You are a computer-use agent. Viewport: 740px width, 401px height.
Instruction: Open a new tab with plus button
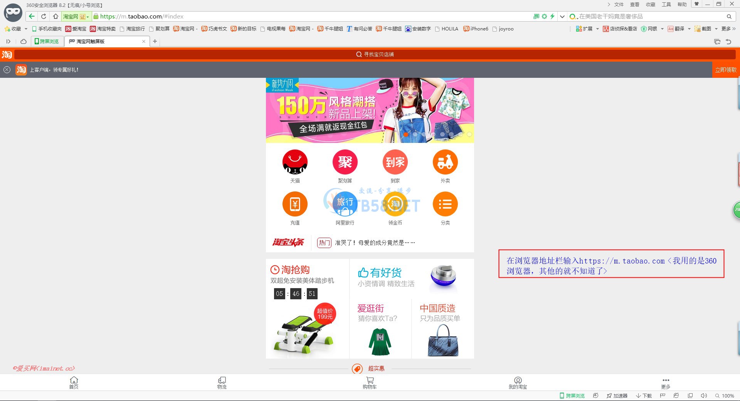pos(155,41)
